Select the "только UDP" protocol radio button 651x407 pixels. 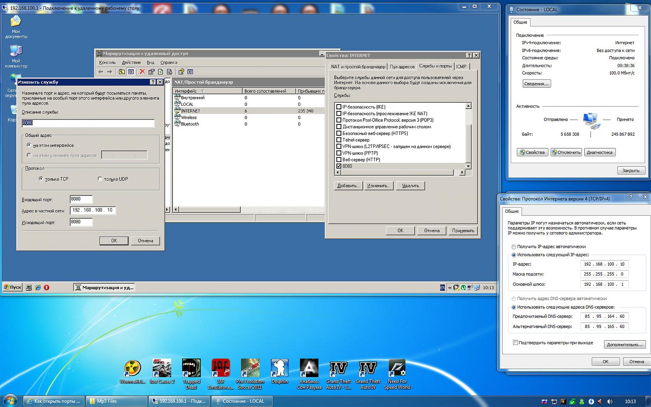tap(100, 179)
